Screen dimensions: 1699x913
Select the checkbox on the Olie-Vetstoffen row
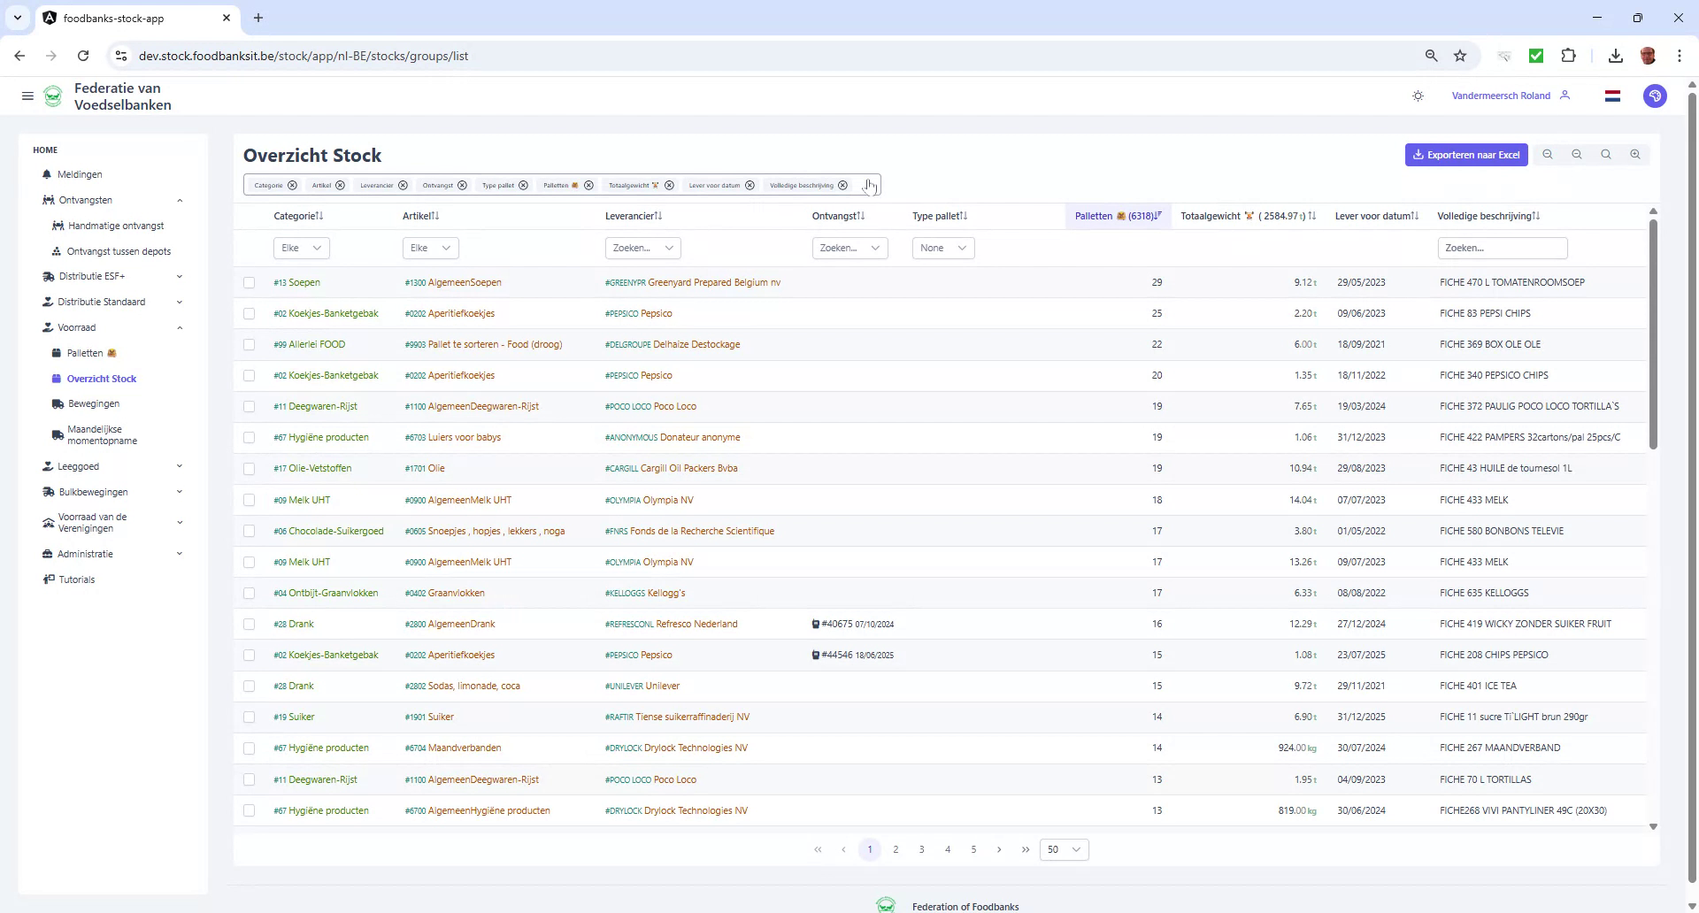(250, 469)
